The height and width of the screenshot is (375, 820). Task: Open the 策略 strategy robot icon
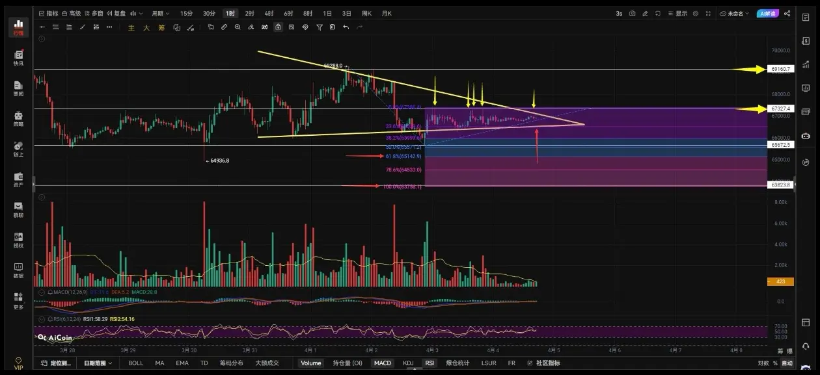pos(18,118)
